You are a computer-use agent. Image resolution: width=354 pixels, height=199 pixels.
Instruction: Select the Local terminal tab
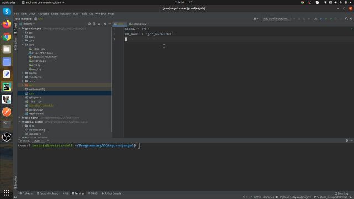[38, 140]
